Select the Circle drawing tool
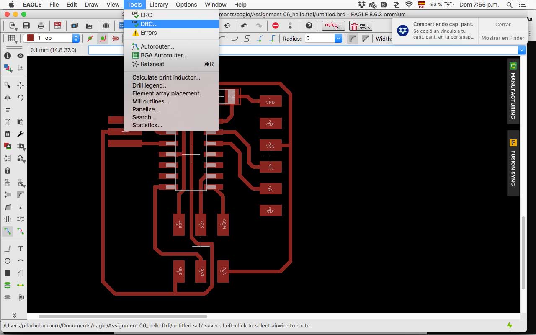 click(8, 261)
